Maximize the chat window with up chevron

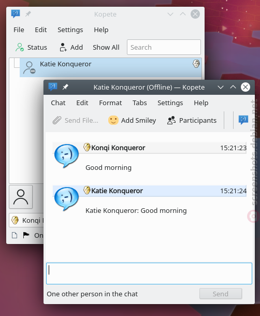(233, 87)
